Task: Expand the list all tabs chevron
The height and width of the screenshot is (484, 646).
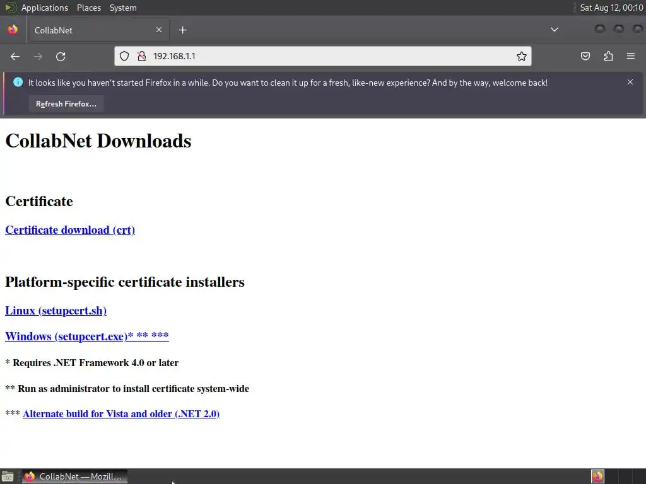Action: tap(555, 30)
